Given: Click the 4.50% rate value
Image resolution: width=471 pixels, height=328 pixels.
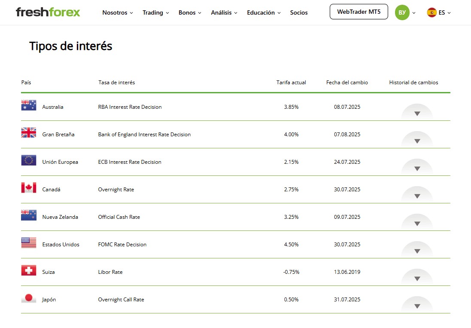Looking at the screenshot, I should coord(292,245).
